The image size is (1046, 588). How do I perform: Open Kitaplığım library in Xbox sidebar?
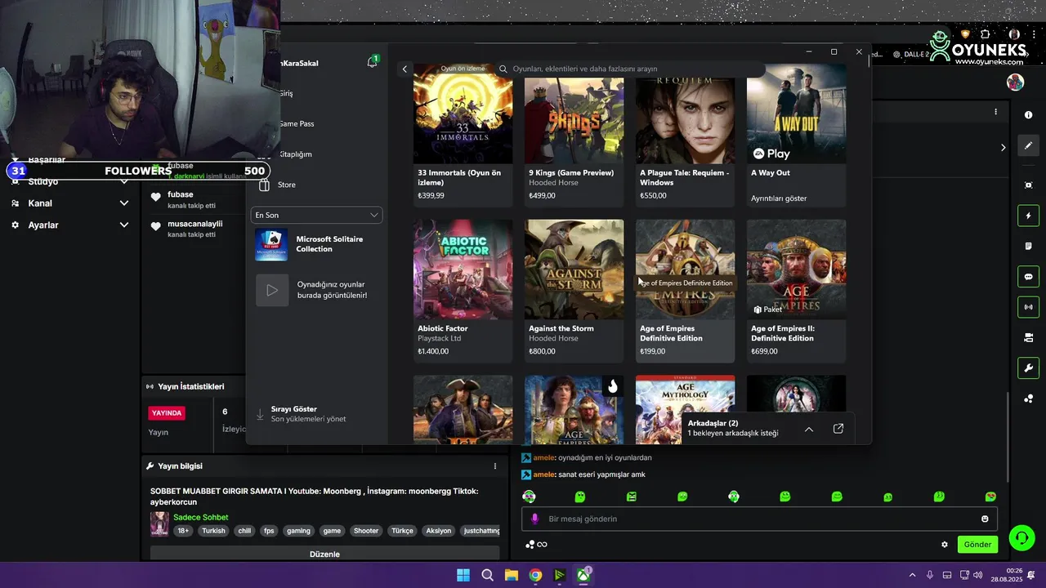[x=295, y=154]
